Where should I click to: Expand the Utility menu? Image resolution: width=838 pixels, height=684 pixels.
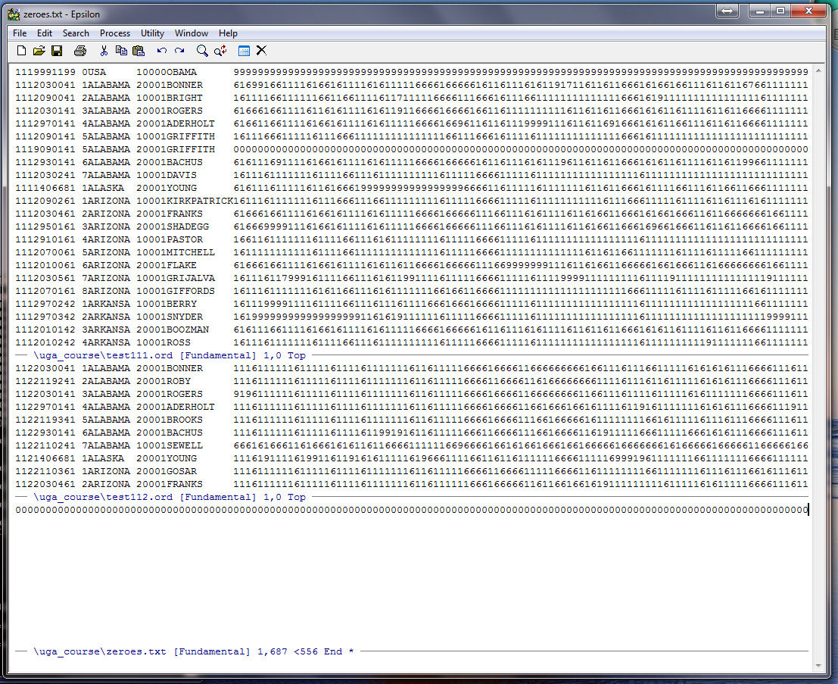(x=152, y=33)
